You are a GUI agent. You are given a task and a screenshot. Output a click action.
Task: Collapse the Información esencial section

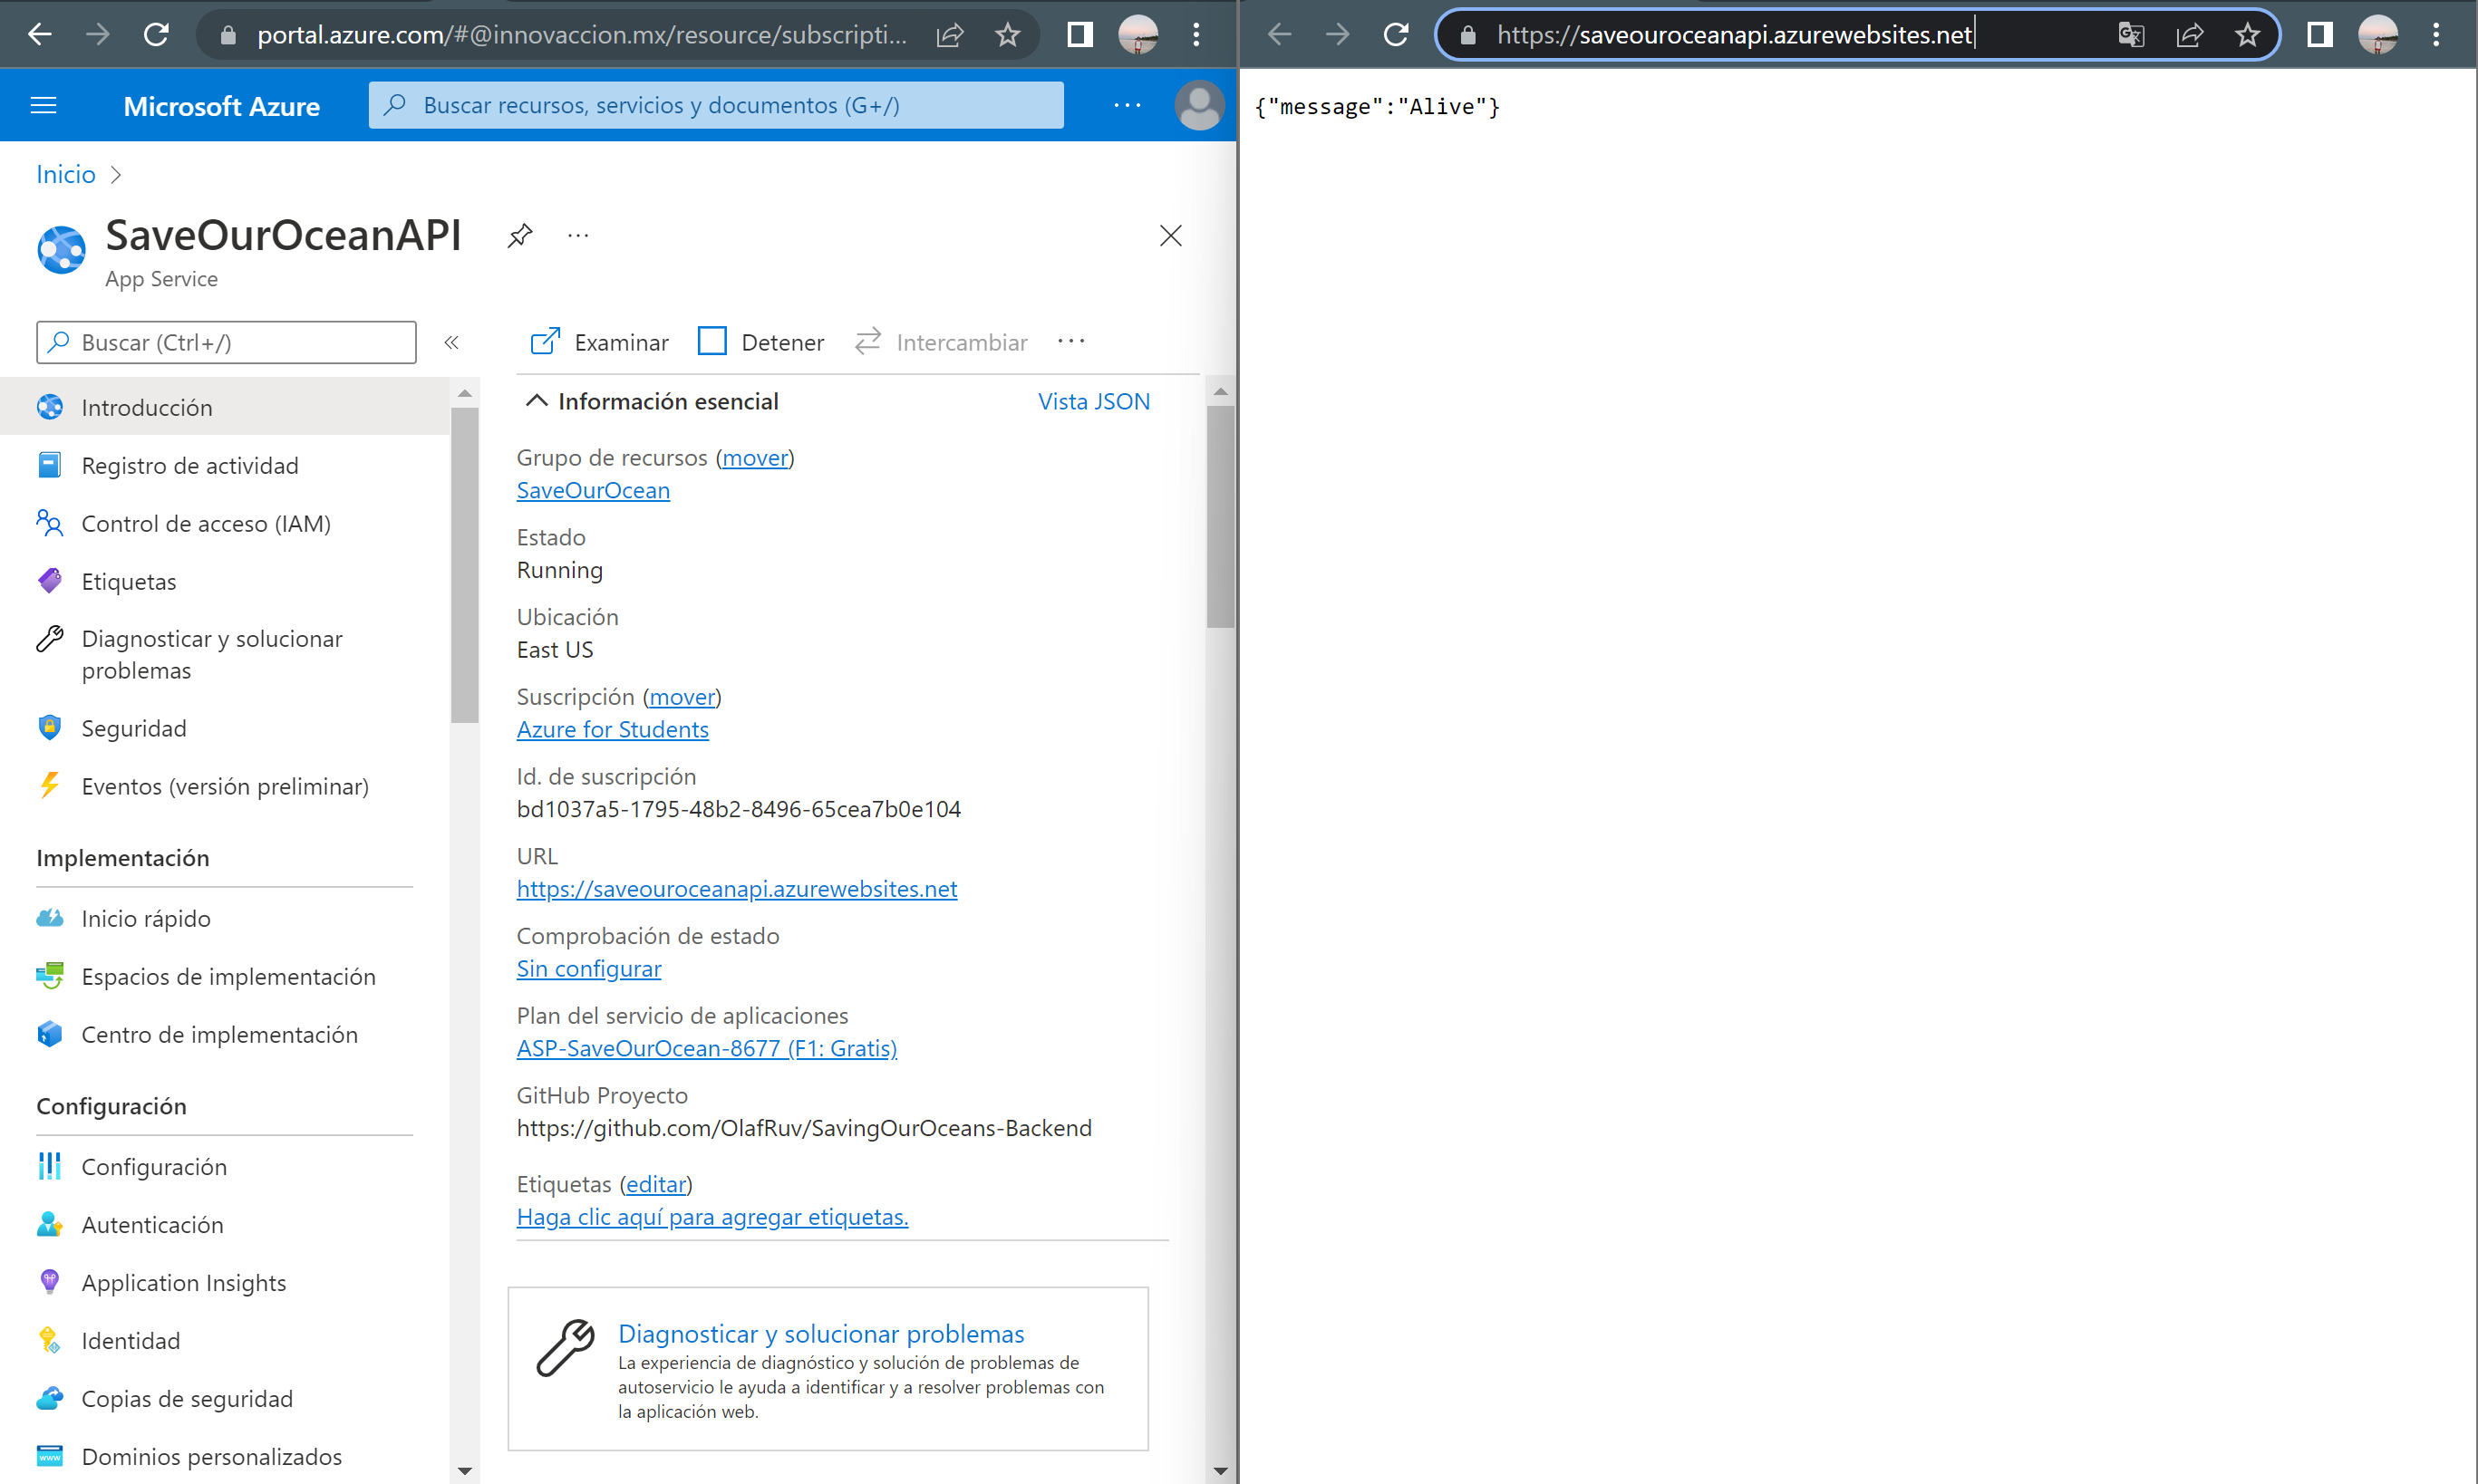tap(537, 400)
